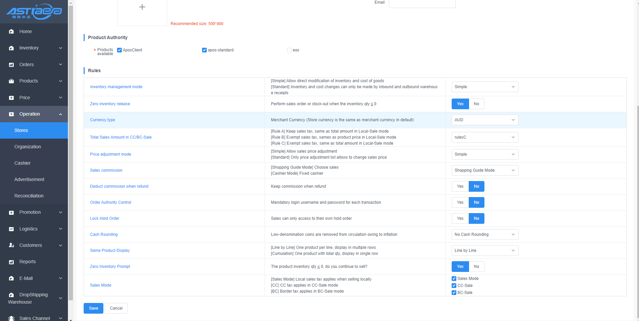Go to Reconciliation menu item
Image resolution: width=639 pixels, height=321 pixels.
tap(29, 196)
